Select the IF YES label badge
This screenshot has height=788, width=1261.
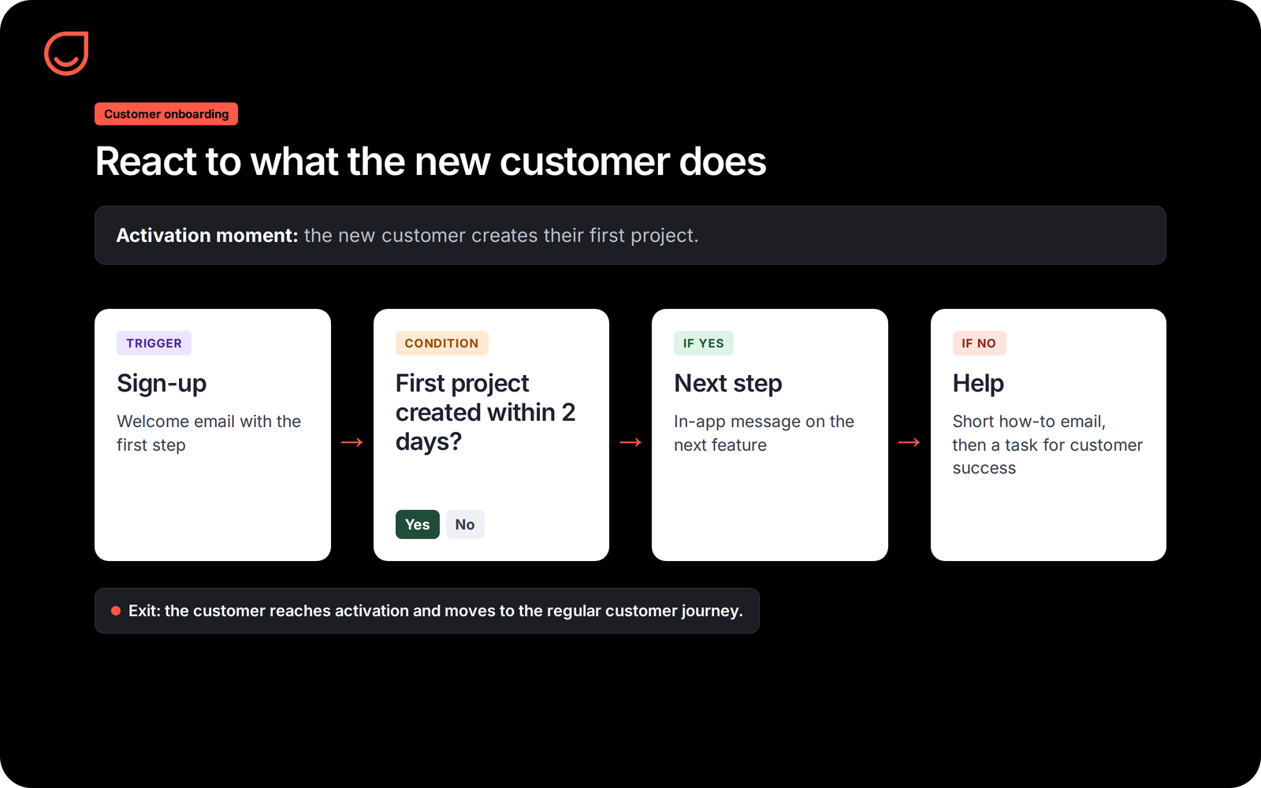click(703, 344)
